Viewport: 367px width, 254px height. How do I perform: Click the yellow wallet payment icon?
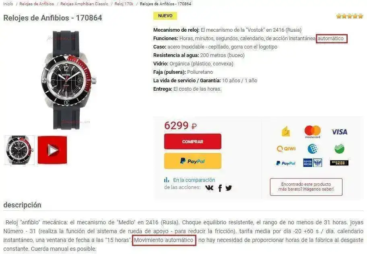pyautogui.click(x=286, y=132)
